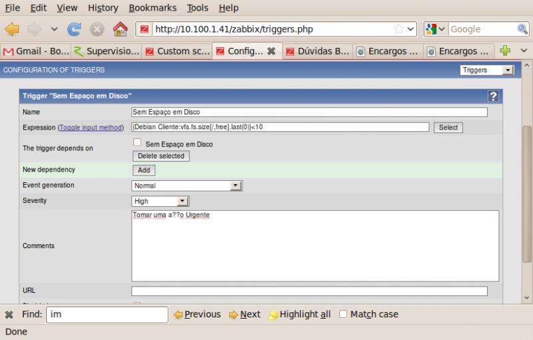
Task: Switch to the Supervisio... tab
Action: point(107,51)
